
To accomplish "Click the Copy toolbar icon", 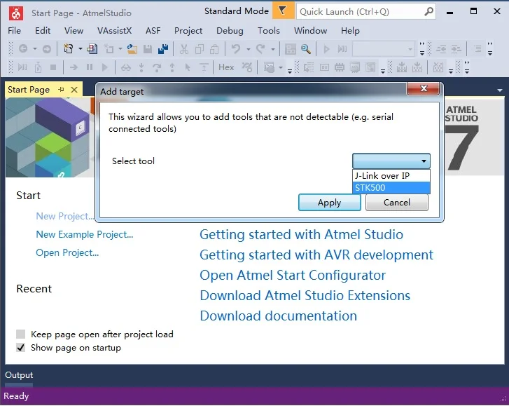I will [200, 49].
